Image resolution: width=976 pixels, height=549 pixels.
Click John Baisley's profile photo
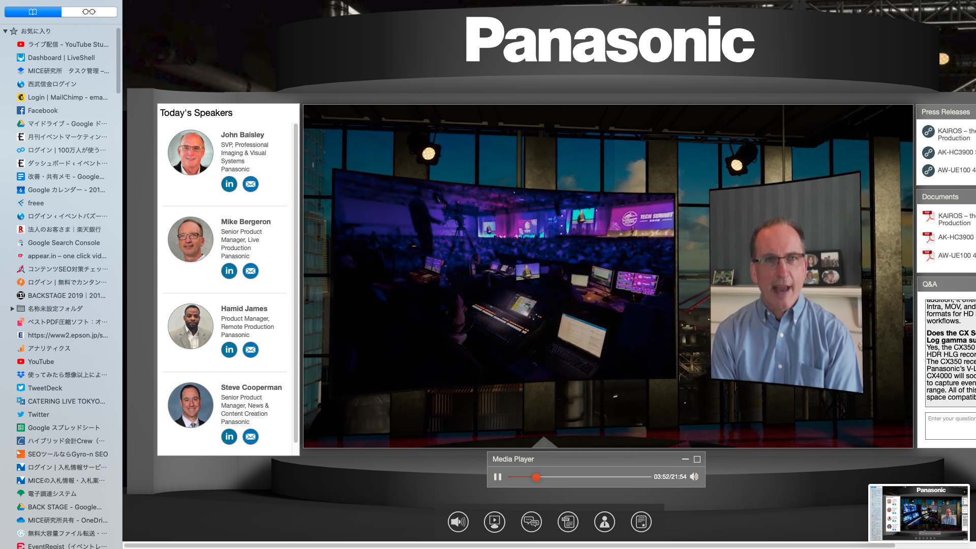(x=191, y=152)
